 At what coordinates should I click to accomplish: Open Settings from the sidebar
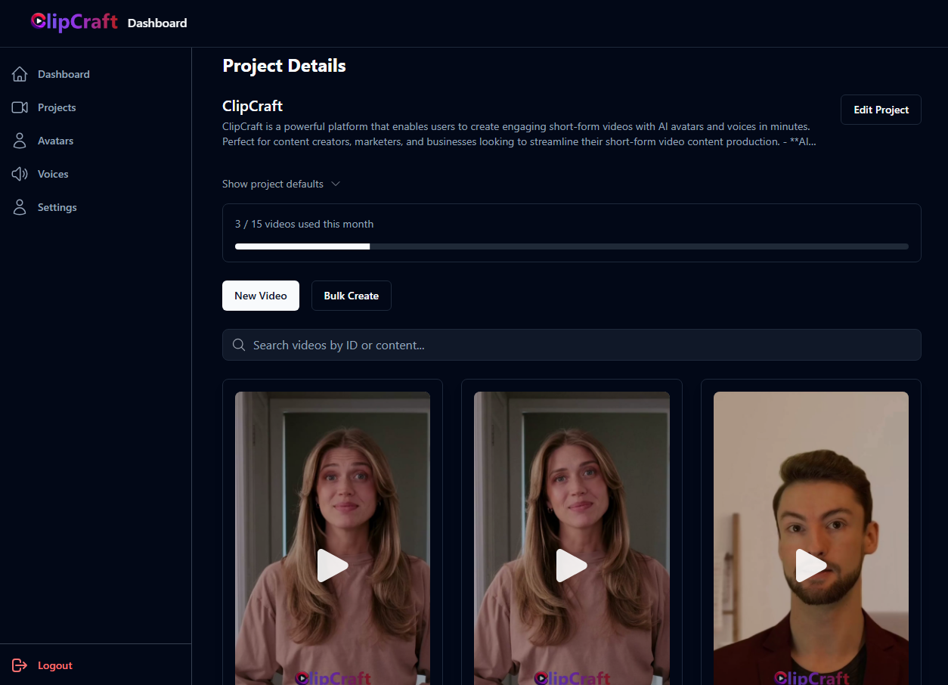[x=95, y=207]
